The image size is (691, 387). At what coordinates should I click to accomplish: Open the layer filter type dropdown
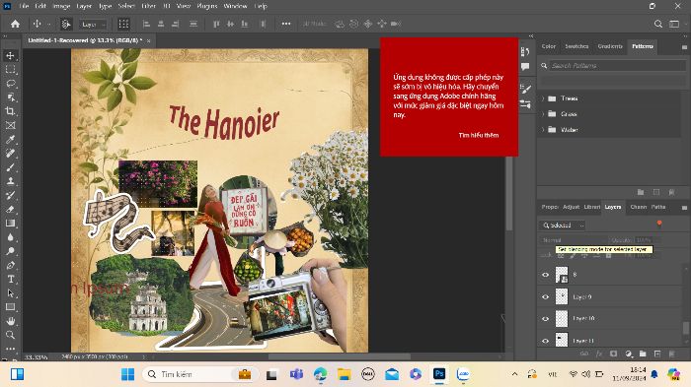(563, 226)
